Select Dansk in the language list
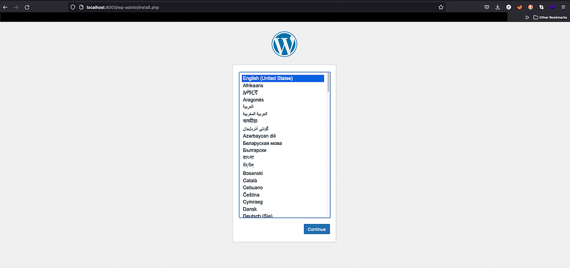Image resolution: width=570 pixels, height=268 pixels. point(283,209)
